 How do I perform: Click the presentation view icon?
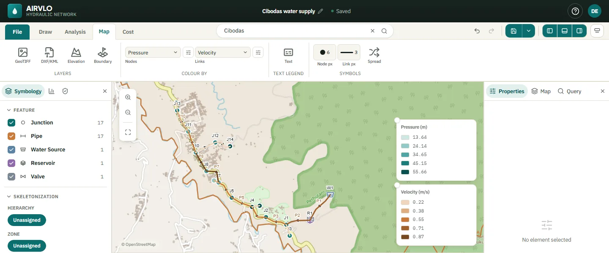click(597, 31)
